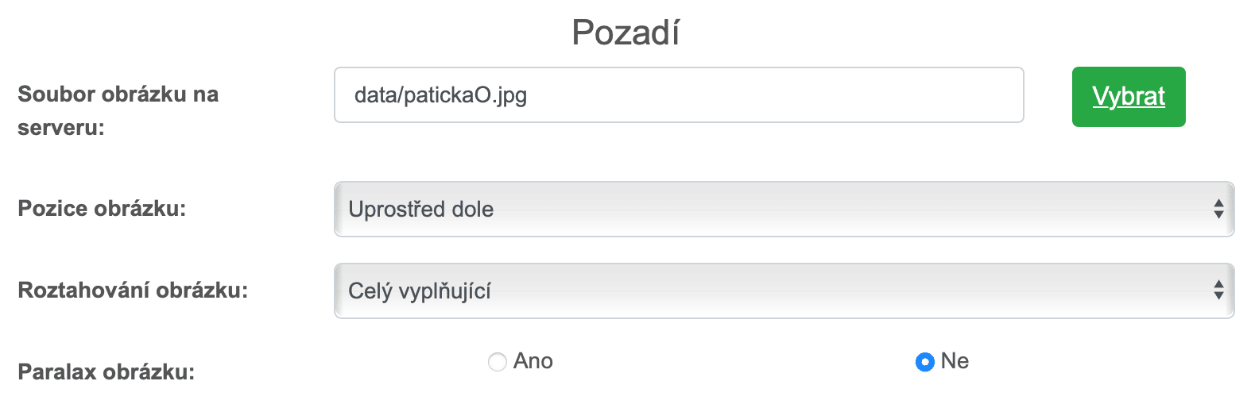Choose the Ne radio for Paralax obrázku
The width and height of the screenshot is (1251, 408).
tap(924, 362)
